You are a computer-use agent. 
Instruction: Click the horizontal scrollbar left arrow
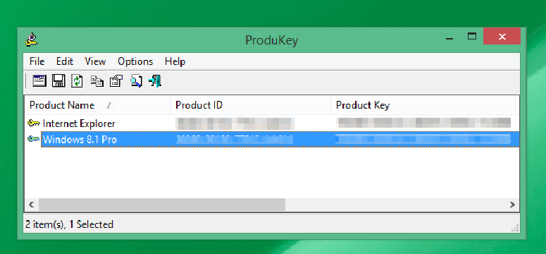click(x=31, y=205)
